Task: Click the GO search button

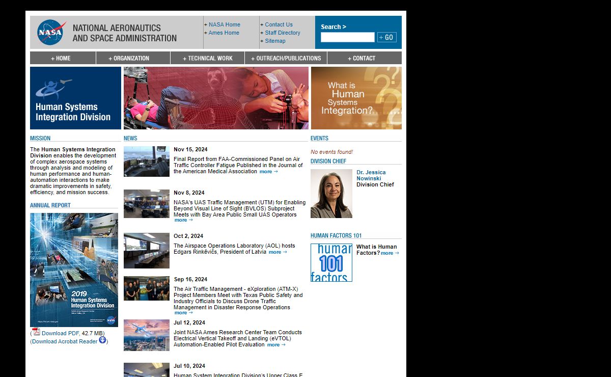Action: pyautogui.click(x=386, y=37)
